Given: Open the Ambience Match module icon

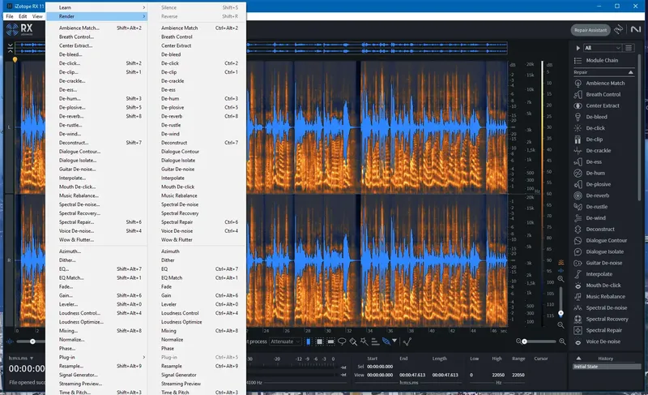Looking at the screenshot, I should pos(578,84).
